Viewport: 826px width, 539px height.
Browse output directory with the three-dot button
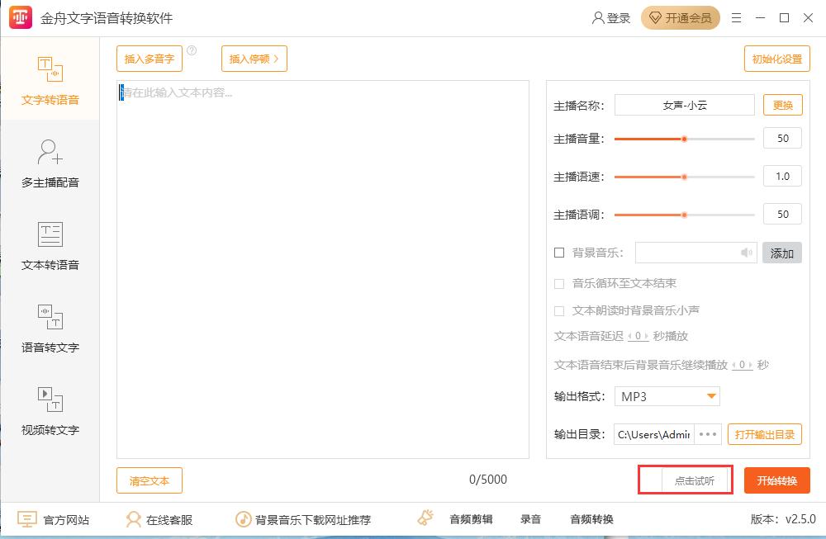point(708,435)
